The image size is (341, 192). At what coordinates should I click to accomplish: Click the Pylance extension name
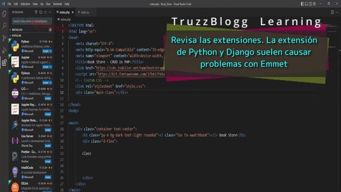click(x=26, y=73)
